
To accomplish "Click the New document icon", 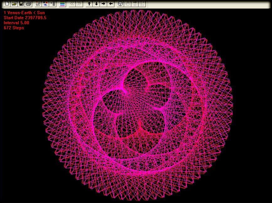I will pos(7,4).
